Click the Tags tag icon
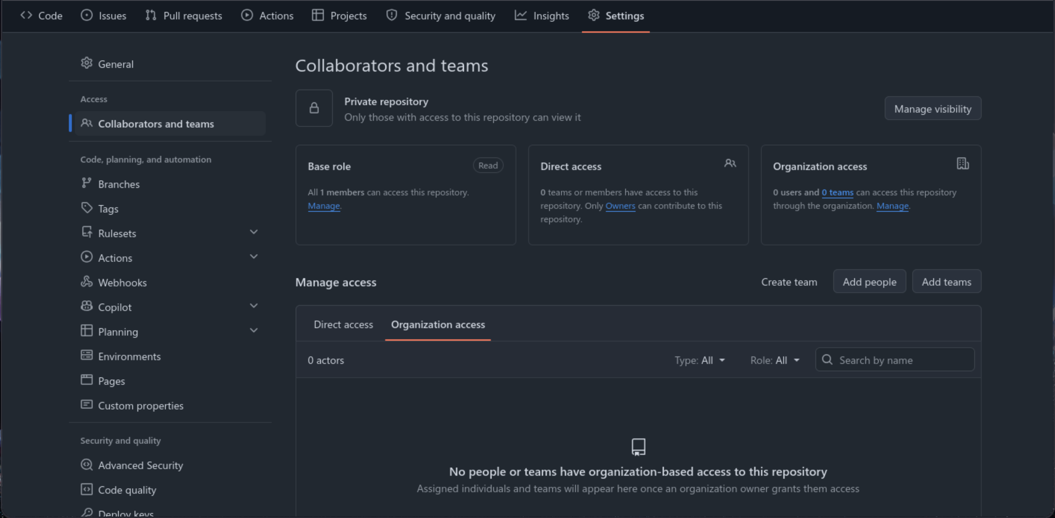 (x=87, y=208)
